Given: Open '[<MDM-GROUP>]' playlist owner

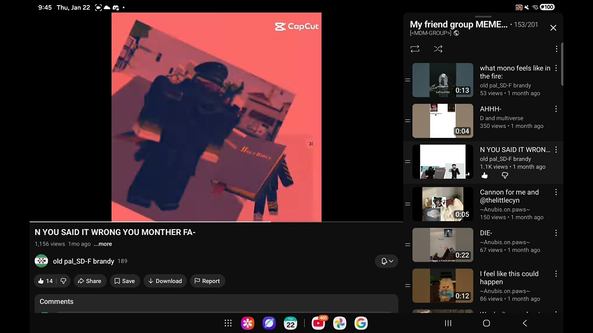Looking at the screenshot, I should tap(430, 33).
